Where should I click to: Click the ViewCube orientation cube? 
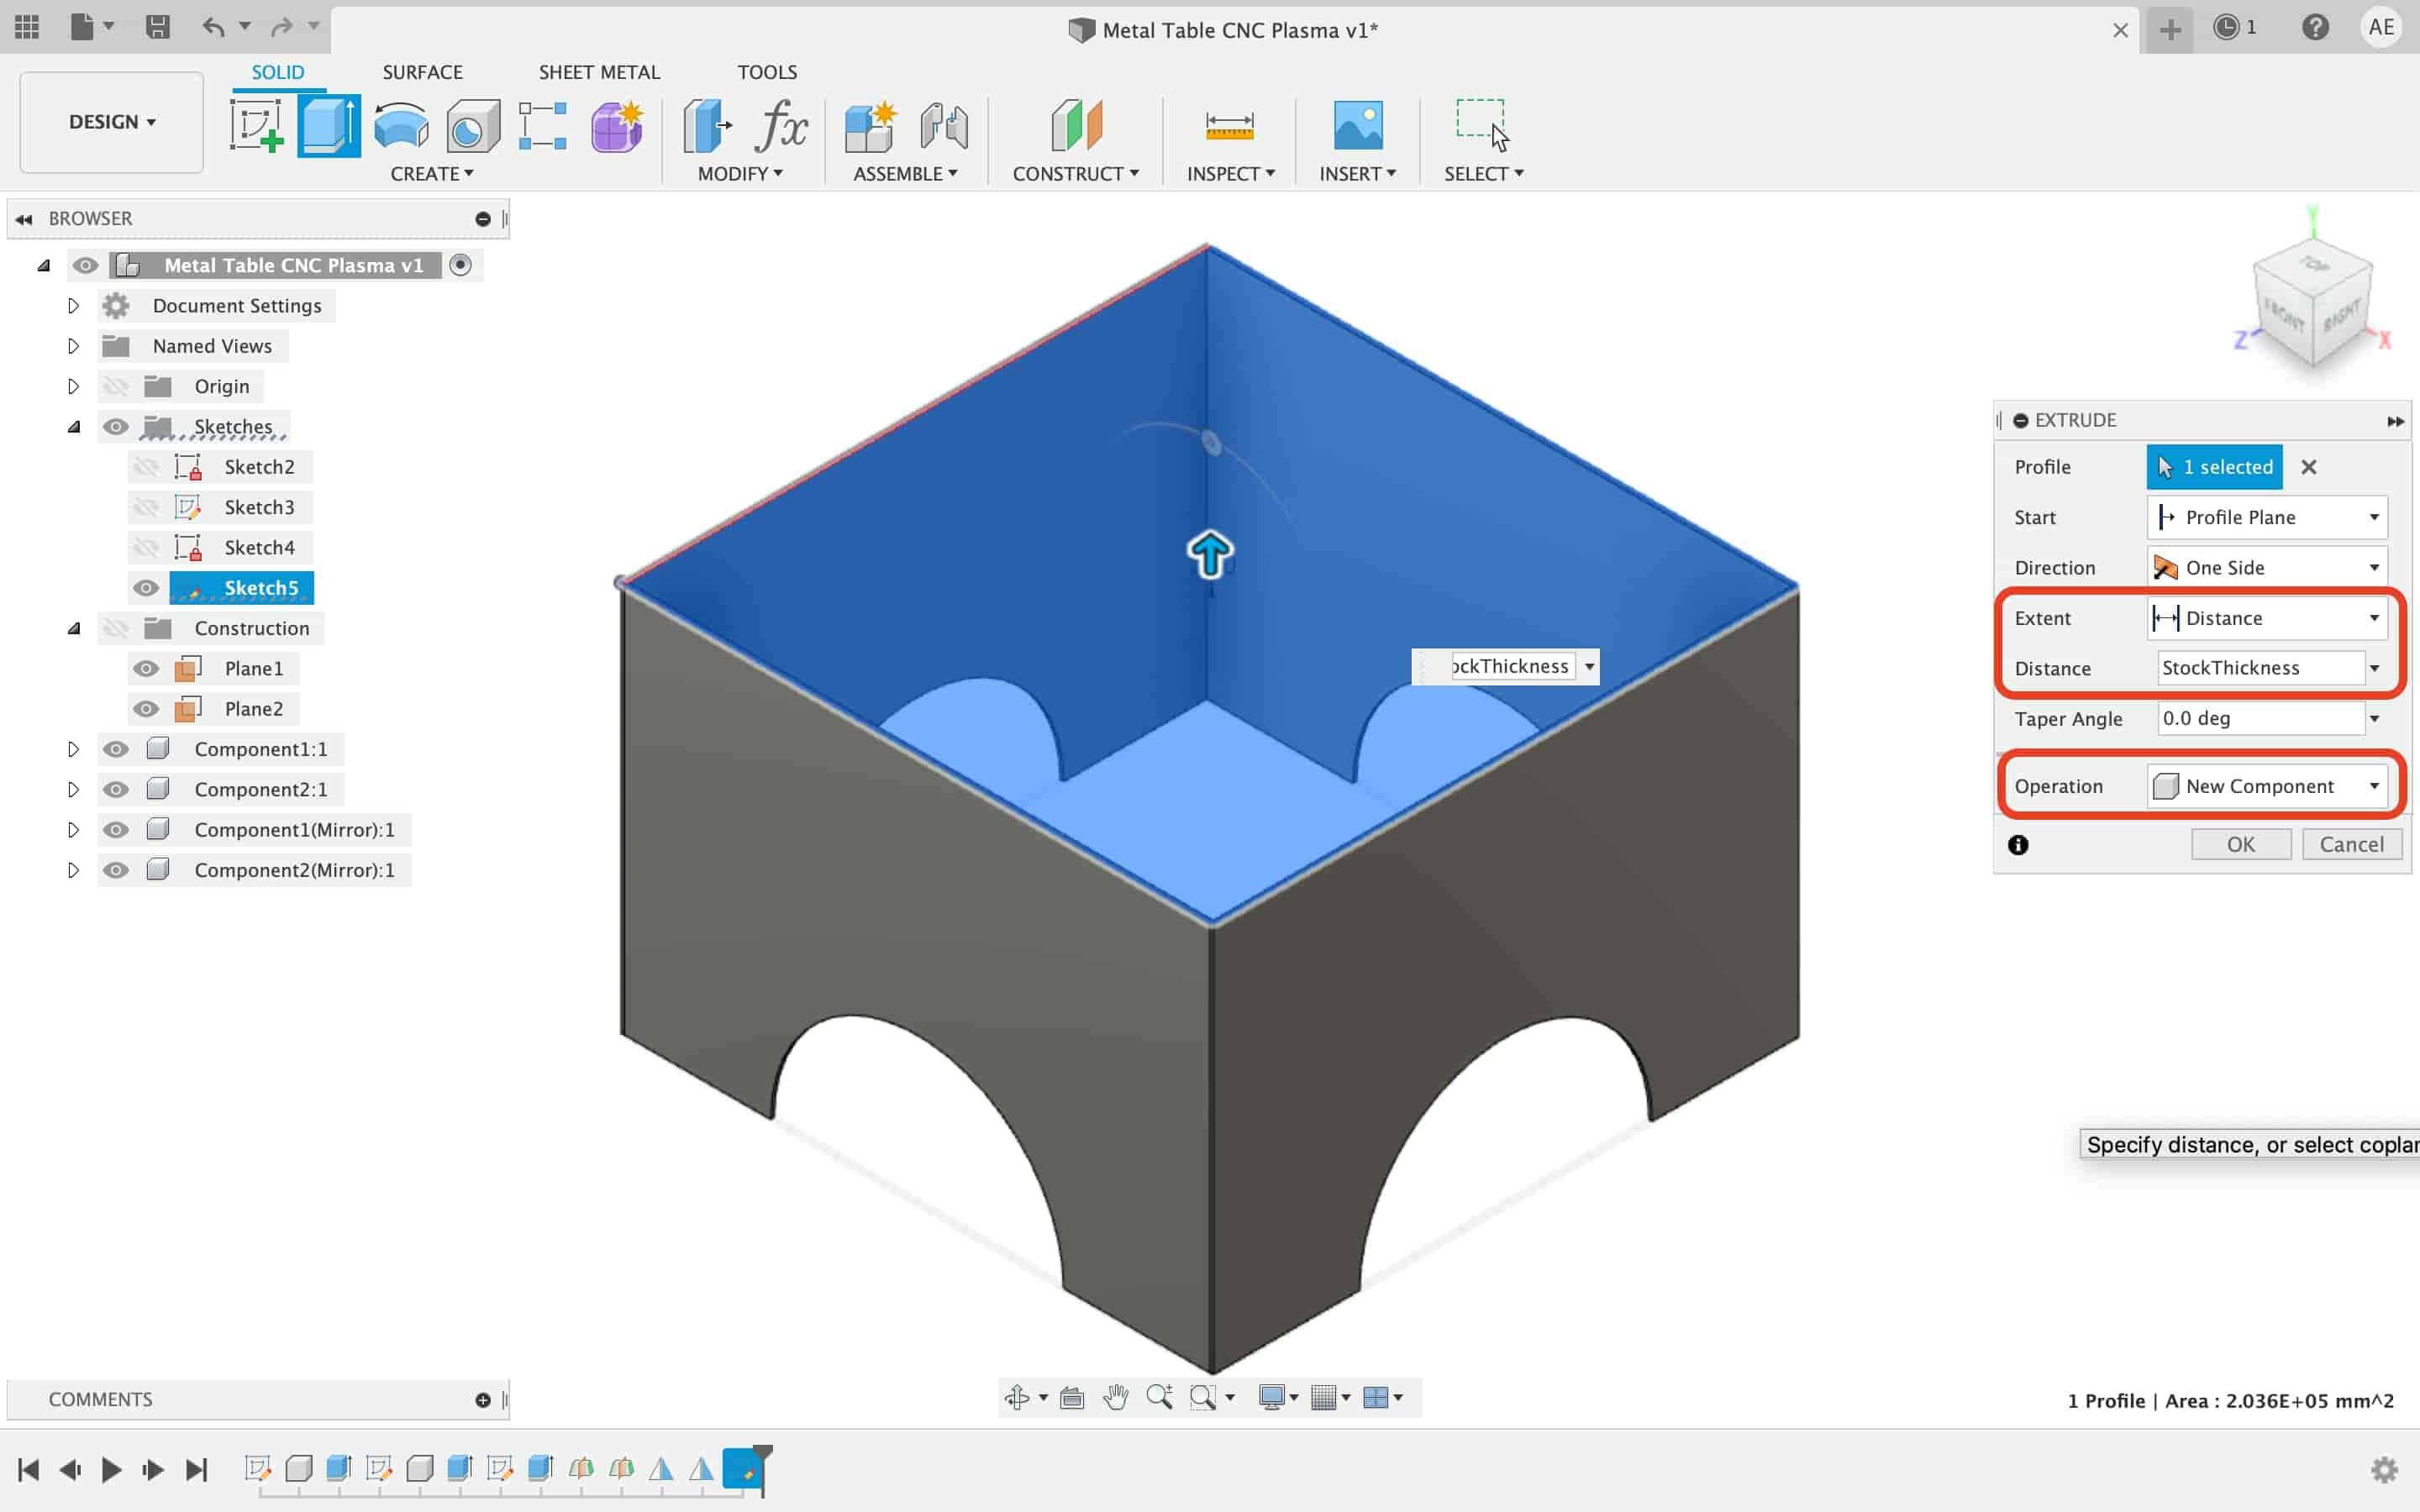tap(2312, 304)
